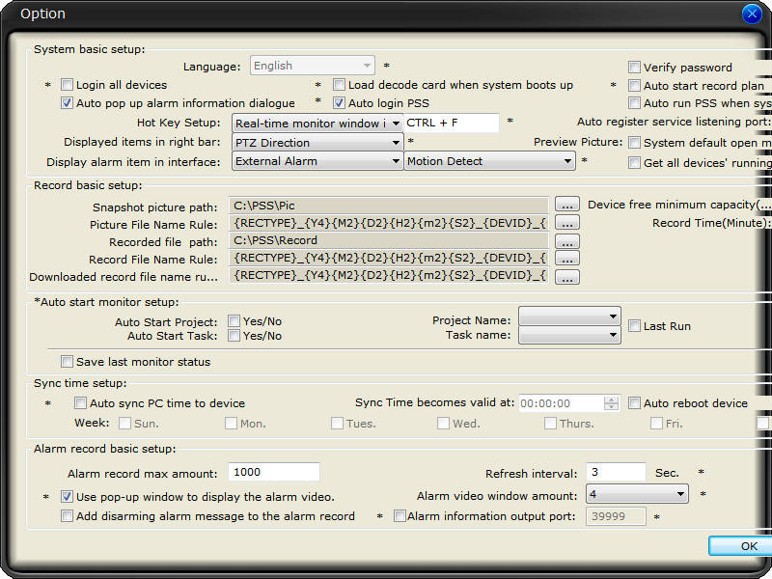
Task: Enable Save last monitor status
Action: [x=68, y=362]
